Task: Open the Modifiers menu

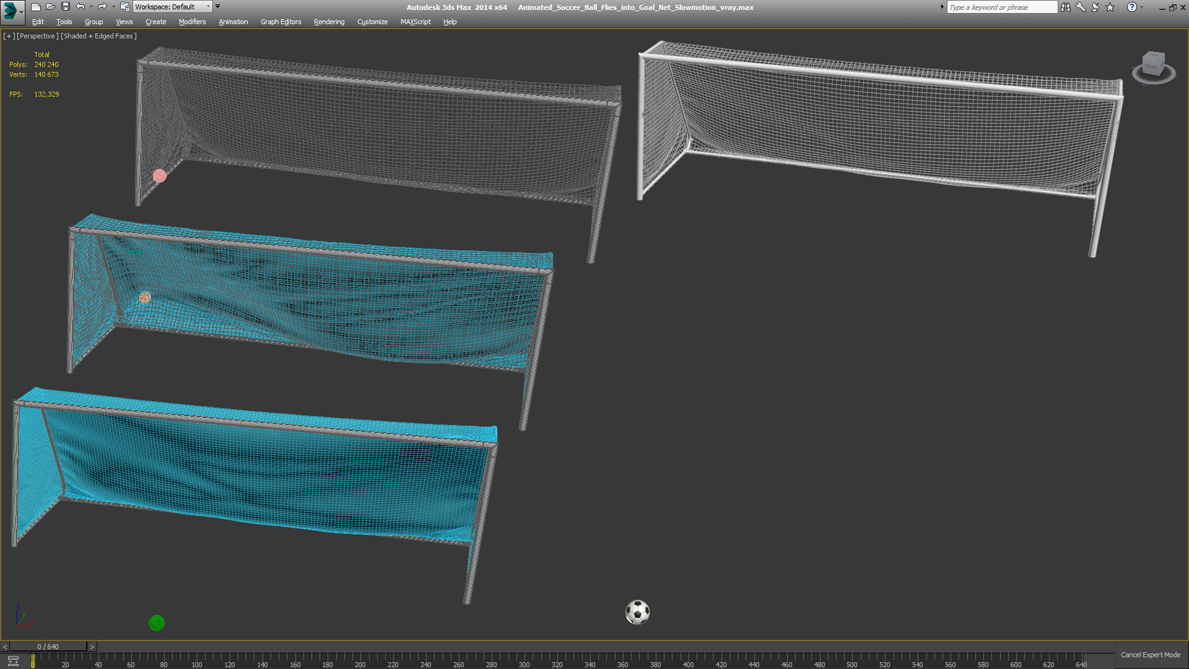Action: tap(192, 22)
